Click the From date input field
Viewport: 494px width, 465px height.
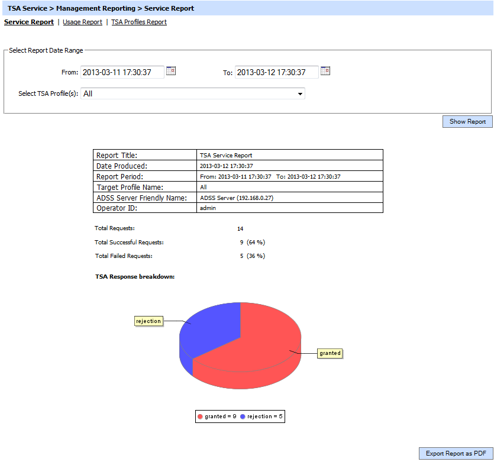(122, 72)
